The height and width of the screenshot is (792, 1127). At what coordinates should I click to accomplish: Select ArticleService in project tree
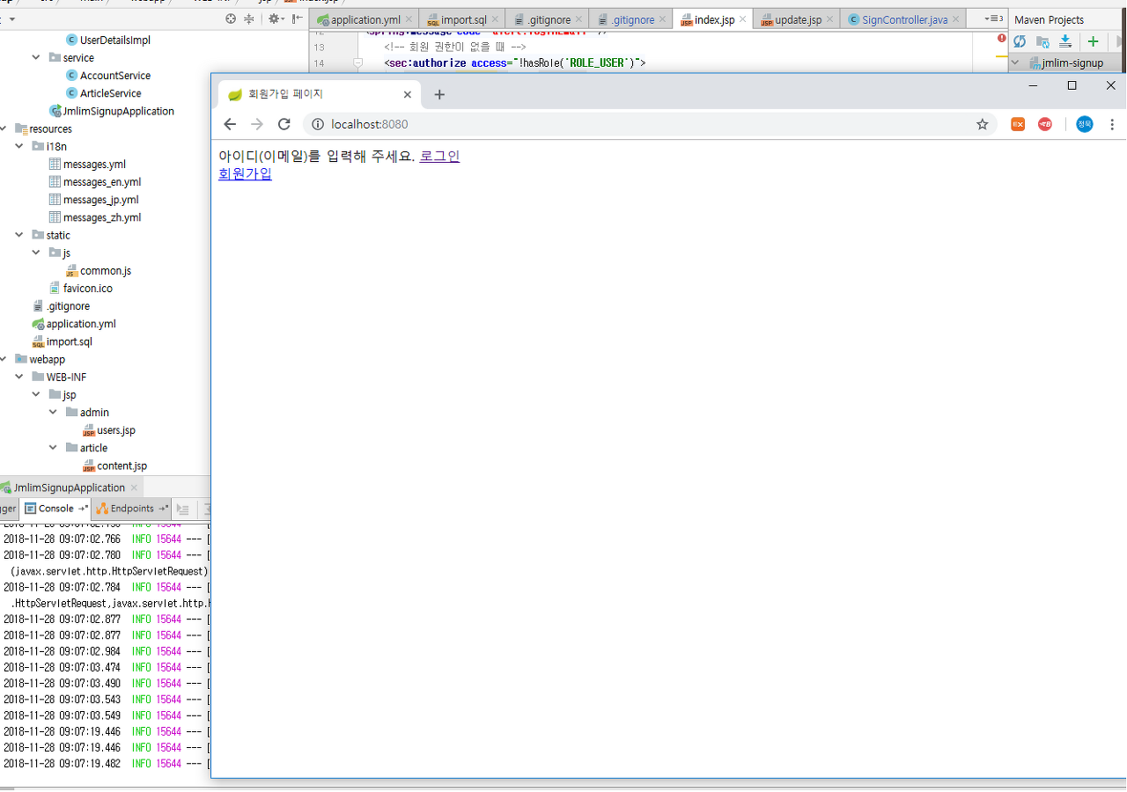(x=110, y=93)
